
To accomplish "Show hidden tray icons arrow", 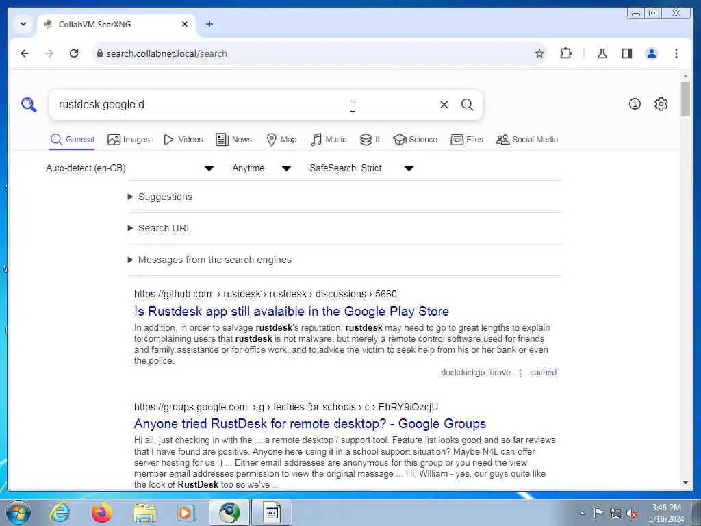I will coord(582,513).
